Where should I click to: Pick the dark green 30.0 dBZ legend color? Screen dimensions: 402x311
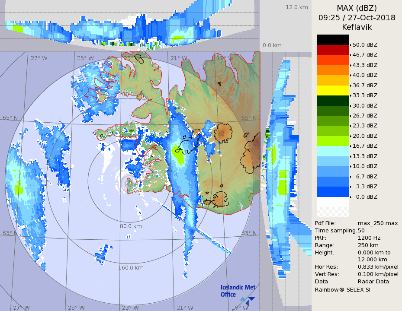click(332, 101)
